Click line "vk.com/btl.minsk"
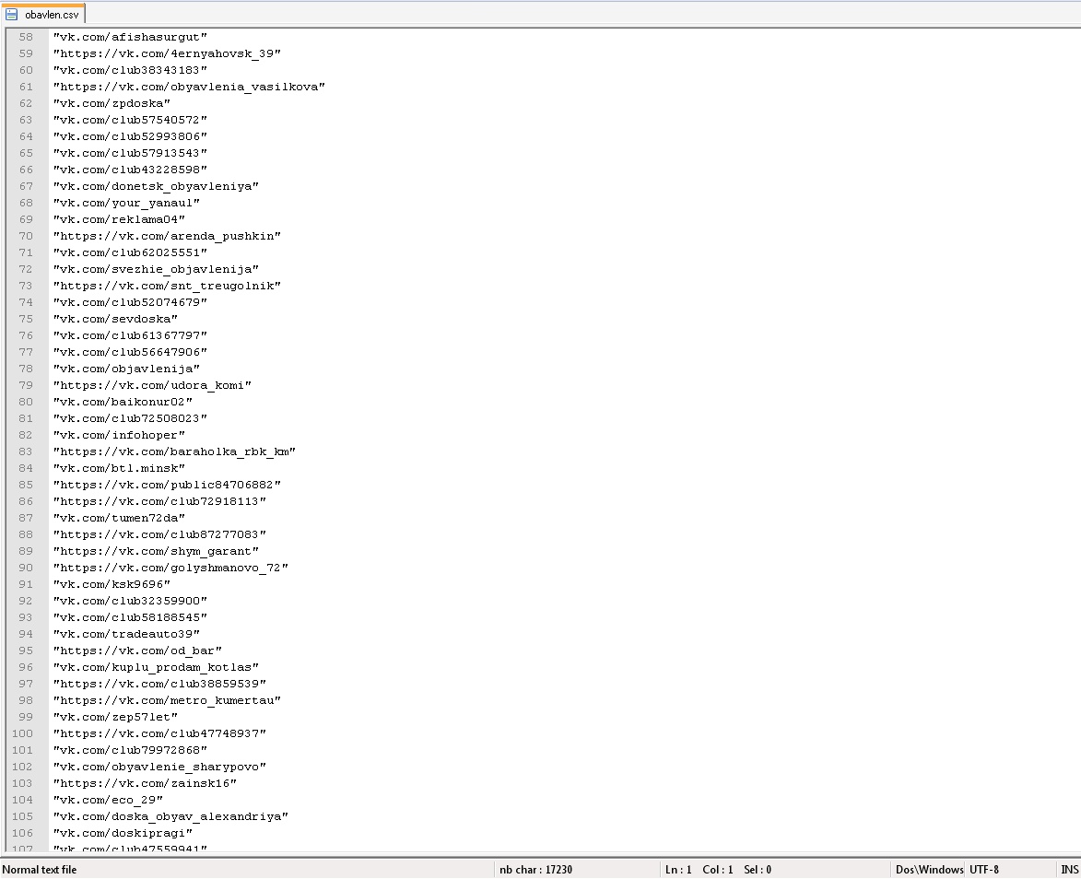This screenshot has height=879, width=1081. point(119,468)
